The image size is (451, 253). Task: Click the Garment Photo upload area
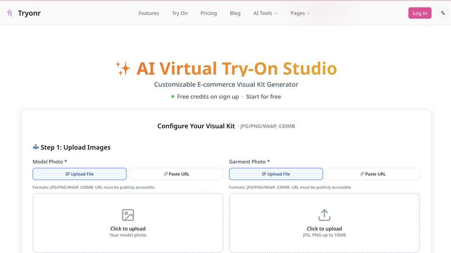(x=324, y=223)
